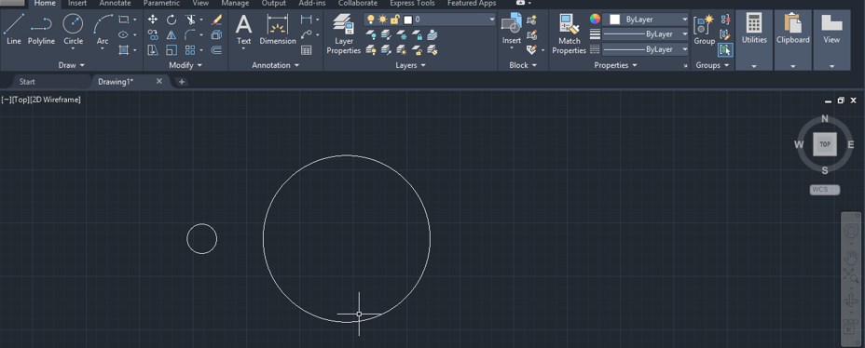Toggle layer 0 on/off lightbulb
This screenshot has width=865, height=348.
(371, 20)
